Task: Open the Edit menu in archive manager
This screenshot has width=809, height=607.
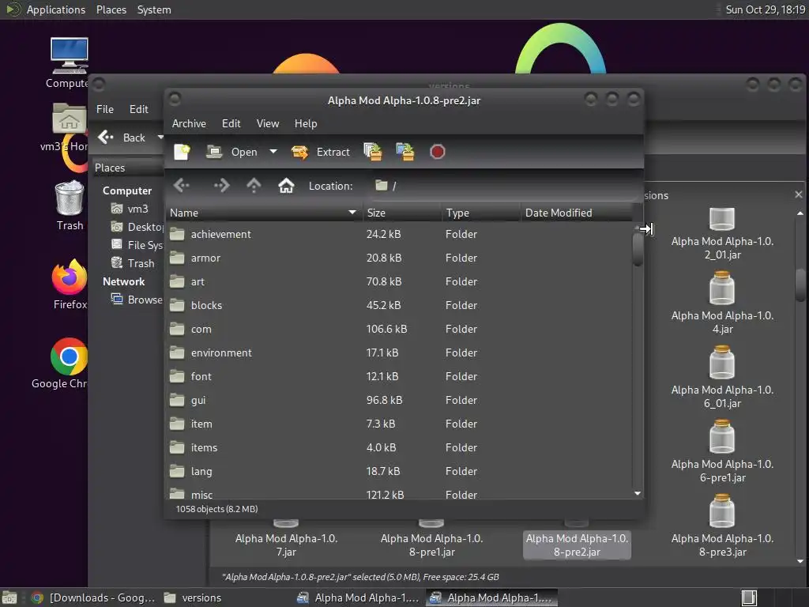Action: (231, 123)
